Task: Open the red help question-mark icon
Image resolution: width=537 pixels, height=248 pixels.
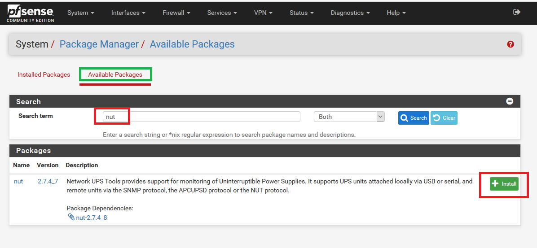Action: (511, 44)
